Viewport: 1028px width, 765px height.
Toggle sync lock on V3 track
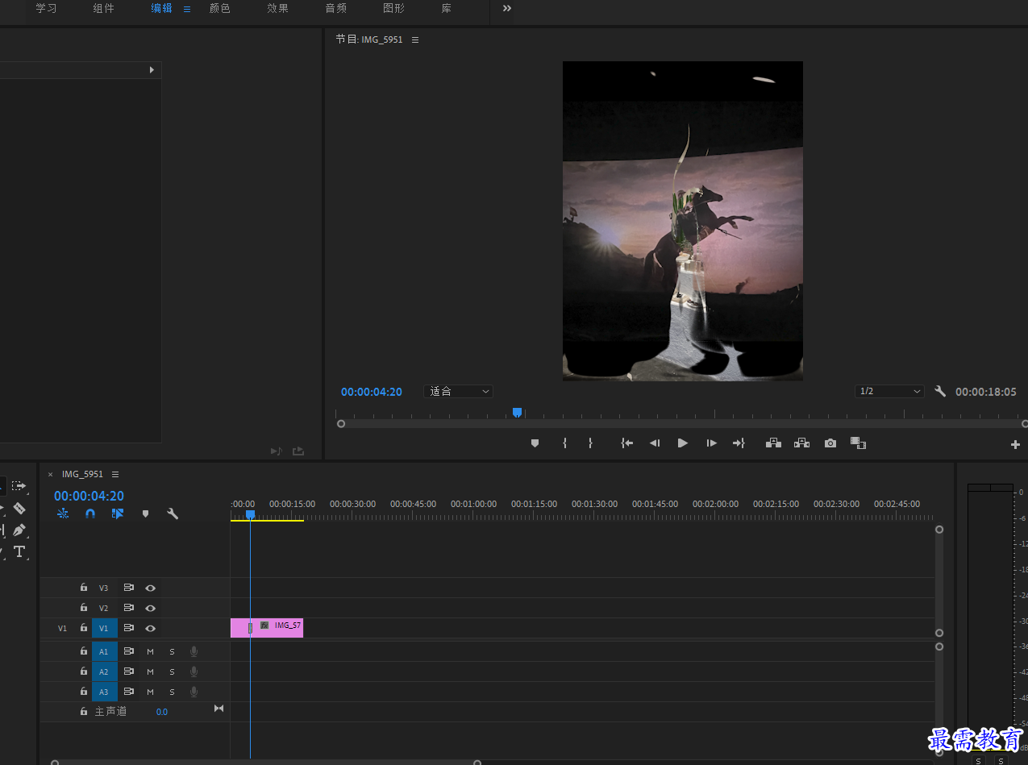[x=128, y=588]
